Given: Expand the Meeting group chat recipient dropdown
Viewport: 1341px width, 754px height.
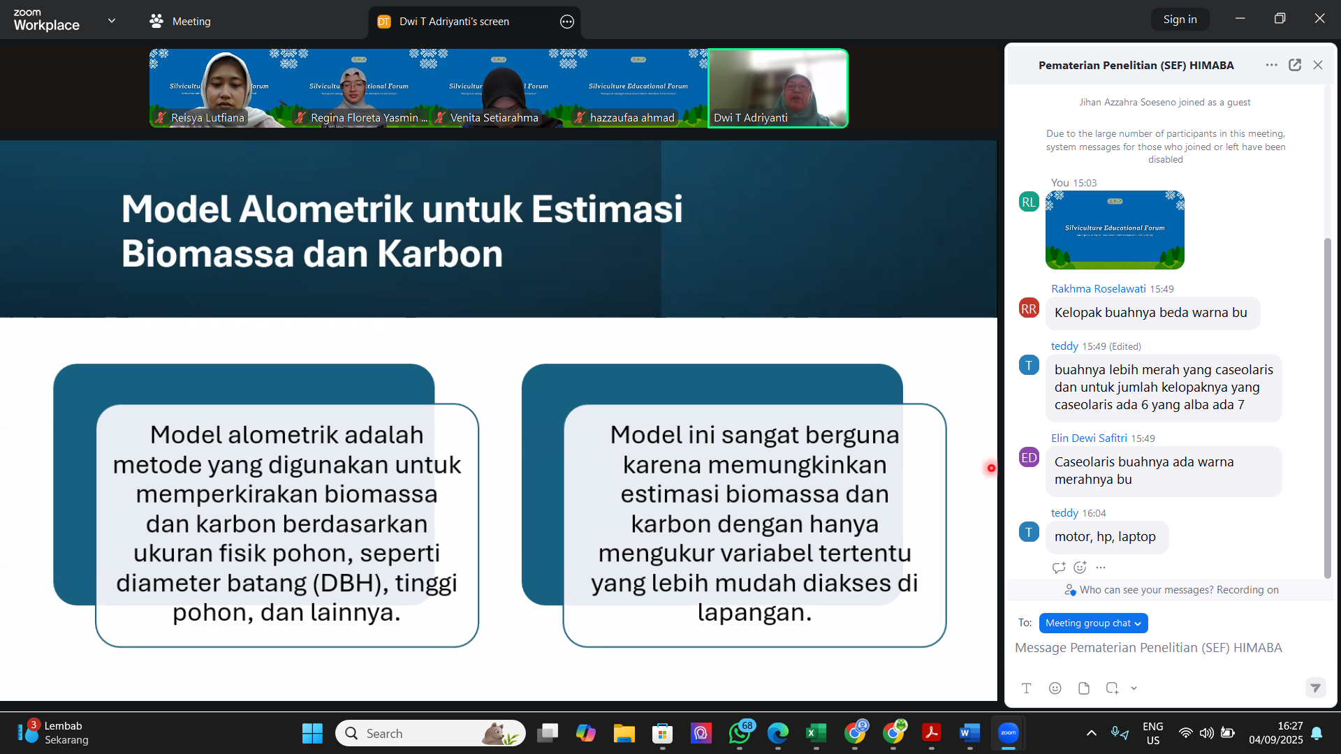Looking at the screenshot, I should (x=1092, y=623).
